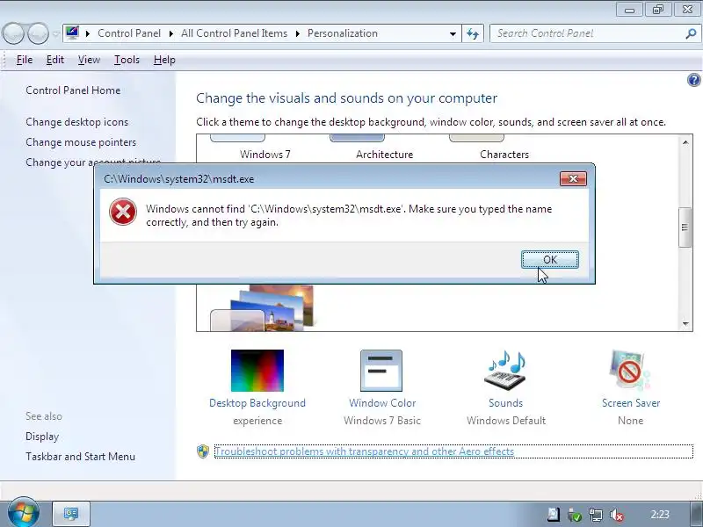Click Change mouse pointers
Image resolution: width=703 pixels, height=527 pixels.
tap(81, 142)
